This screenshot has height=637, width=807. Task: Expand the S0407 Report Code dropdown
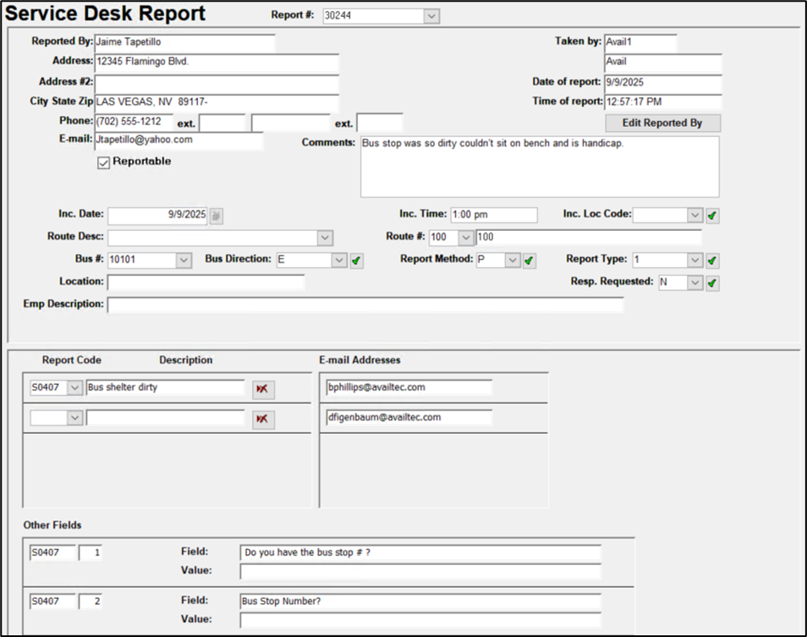point(74,388)
